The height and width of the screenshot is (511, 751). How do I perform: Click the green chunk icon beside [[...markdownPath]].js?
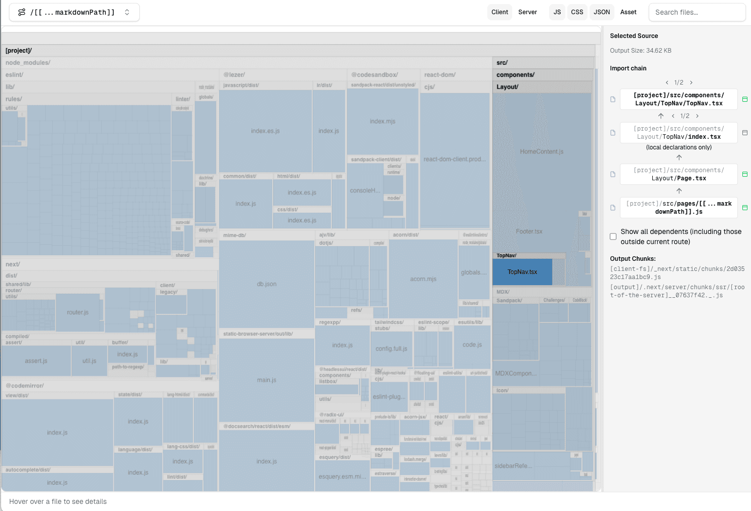click(x=744, y=208)
